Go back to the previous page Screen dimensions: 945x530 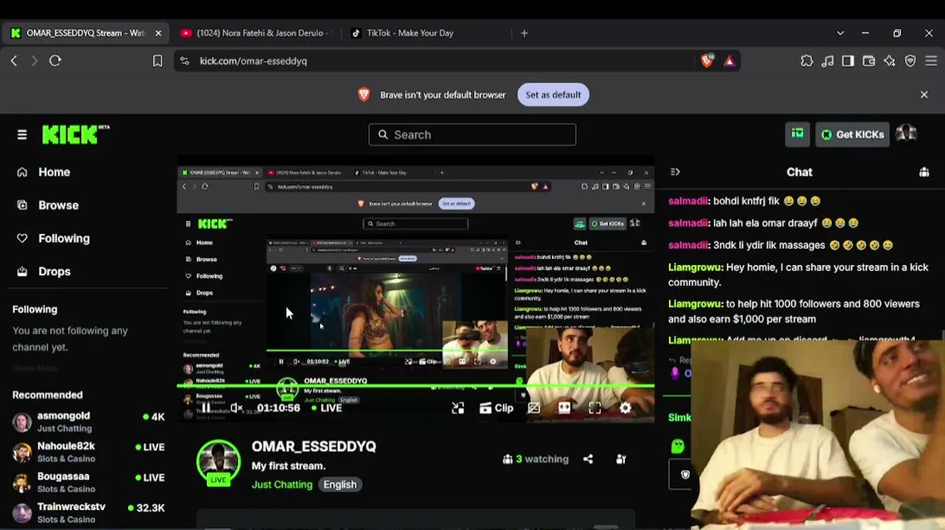(14, 61)
